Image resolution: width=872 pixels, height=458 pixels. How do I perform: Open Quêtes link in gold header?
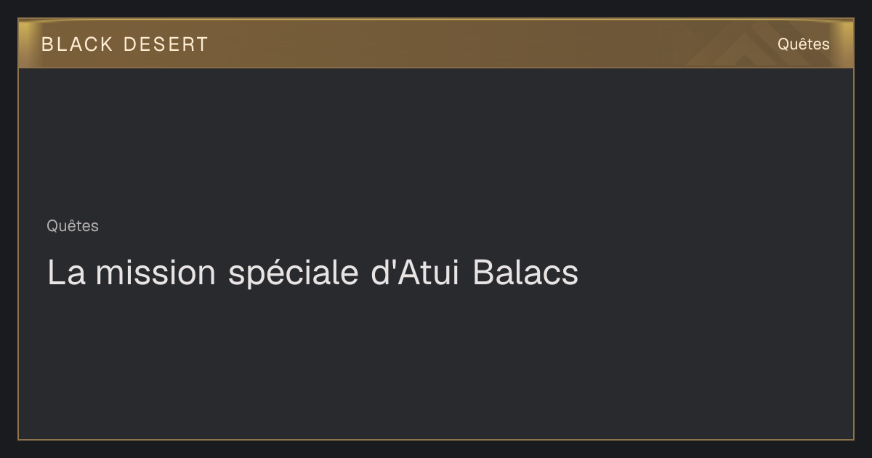(x=803, y=44)
